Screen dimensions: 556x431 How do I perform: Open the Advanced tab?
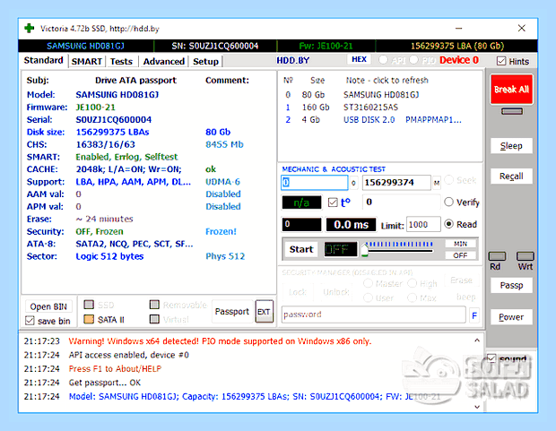tap(164, 61)
